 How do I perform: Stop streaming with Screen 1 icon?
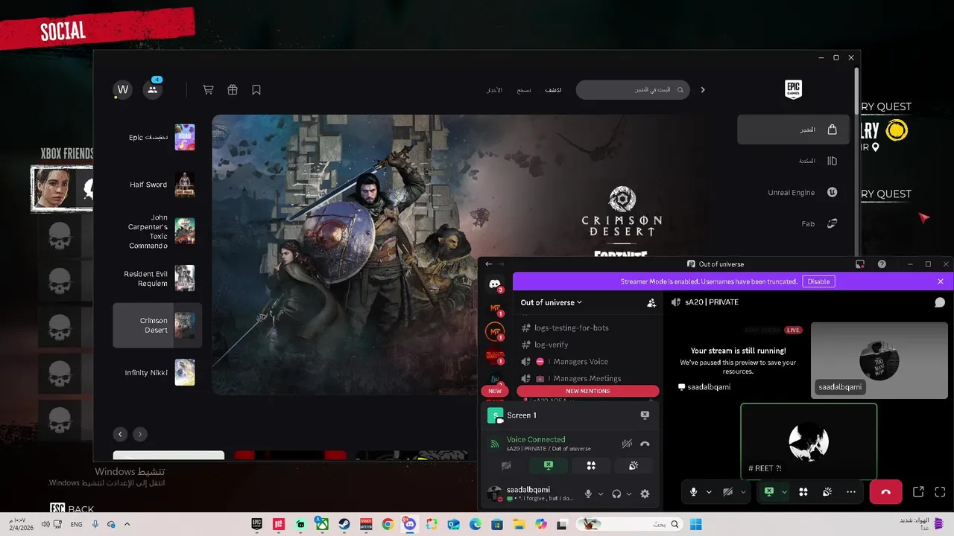click(x=645, y=415)
